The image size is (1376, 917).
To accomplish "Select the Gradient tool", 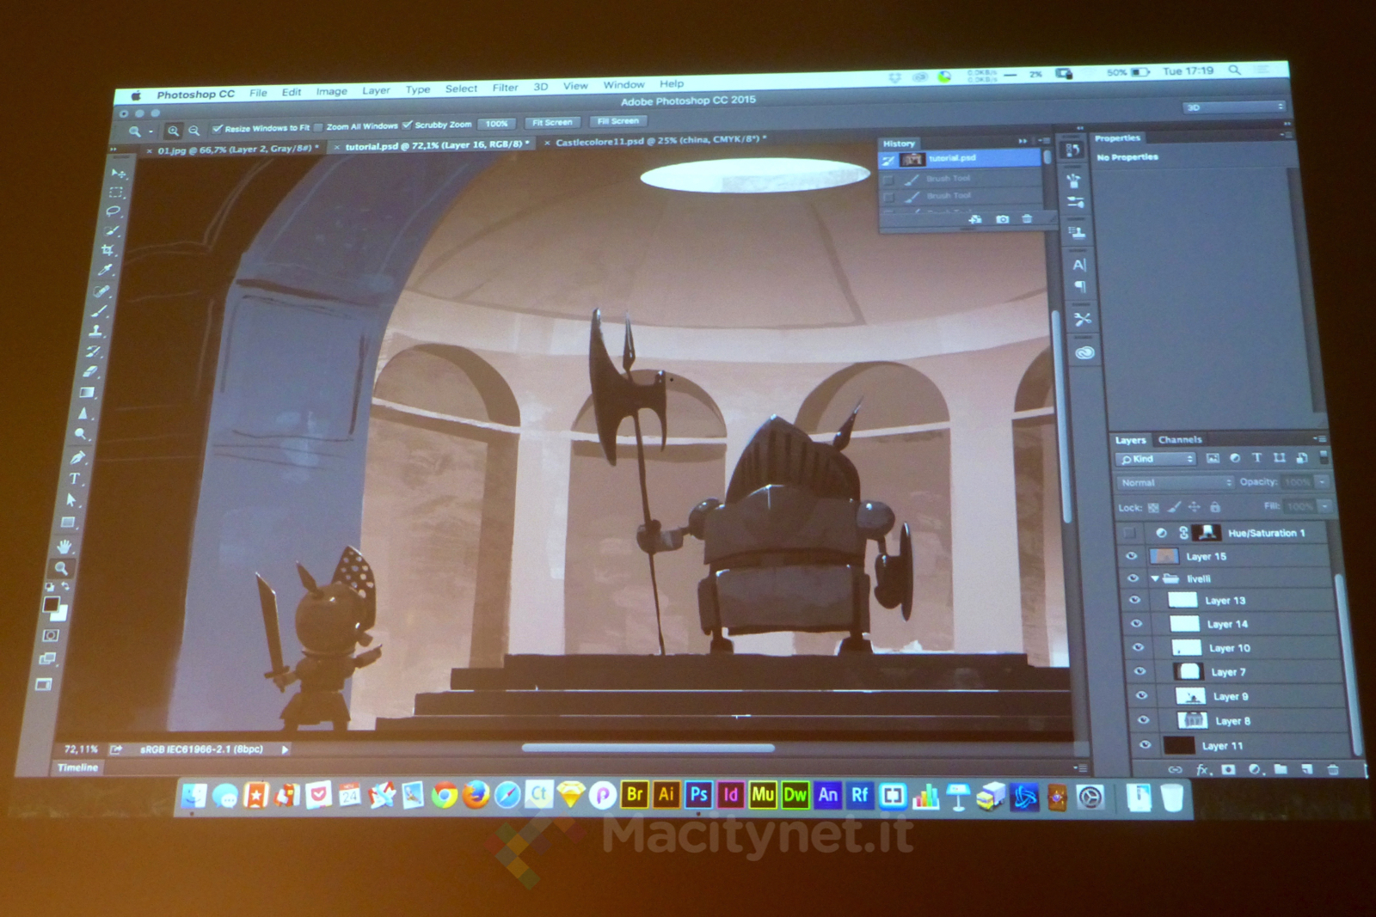I will pos(87,393).
